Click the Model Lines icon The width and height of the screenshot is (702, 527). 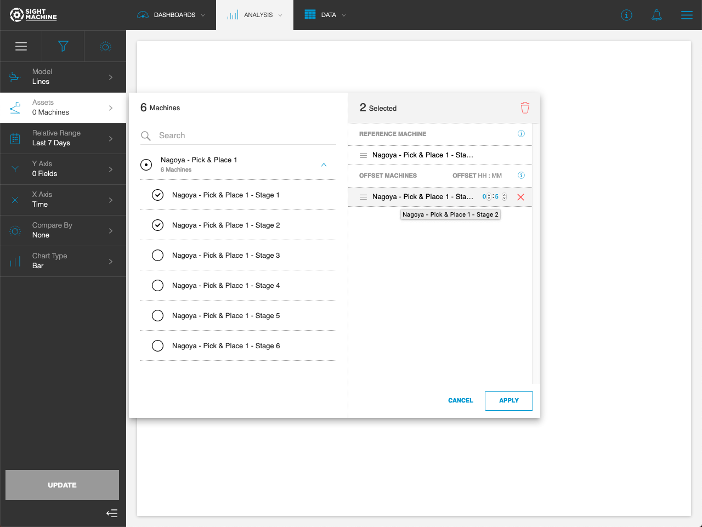15,77
